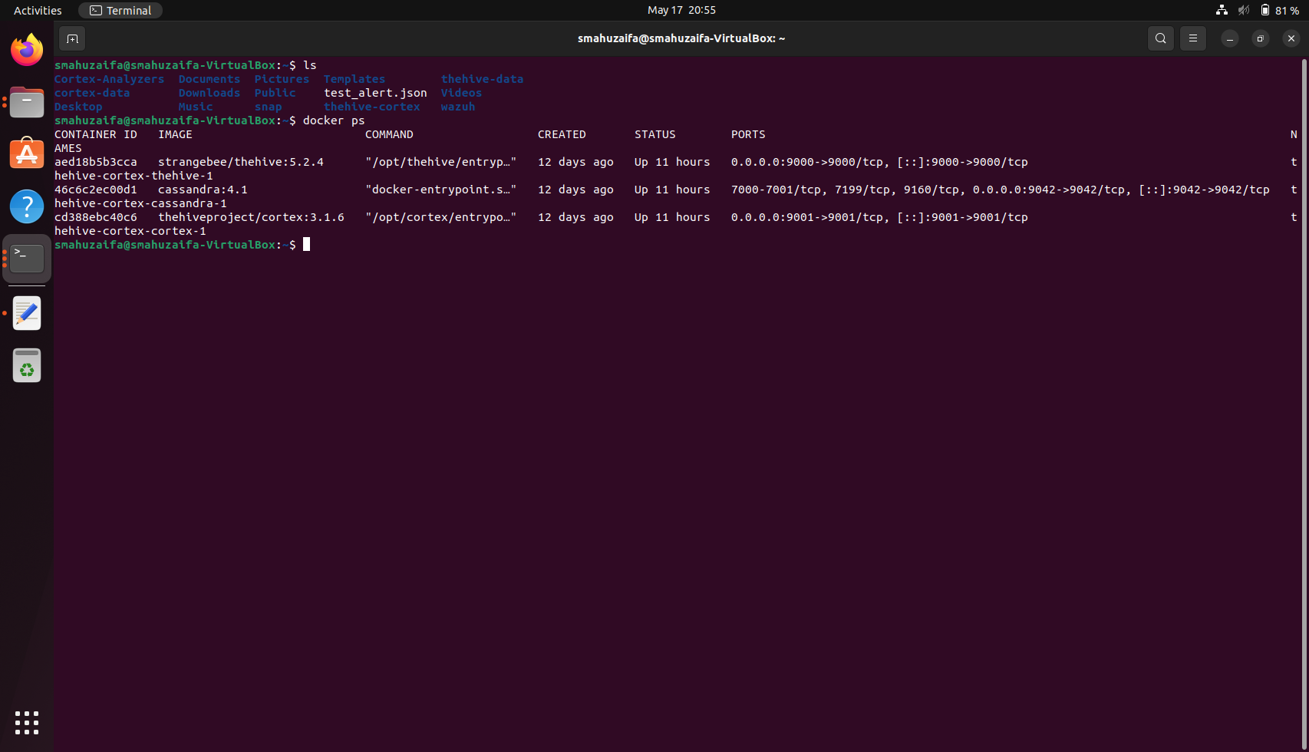Select the Terminal icon in dock
1309x752 pixels.
[x=27, y=259]
